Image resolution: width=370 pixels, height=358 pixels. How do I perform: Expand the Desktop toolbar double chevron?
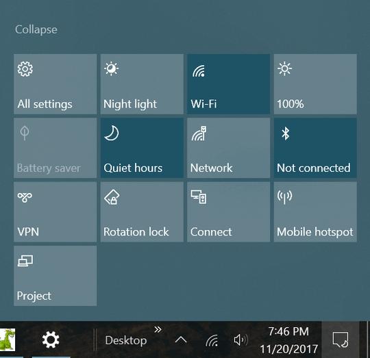pos(158,329)
